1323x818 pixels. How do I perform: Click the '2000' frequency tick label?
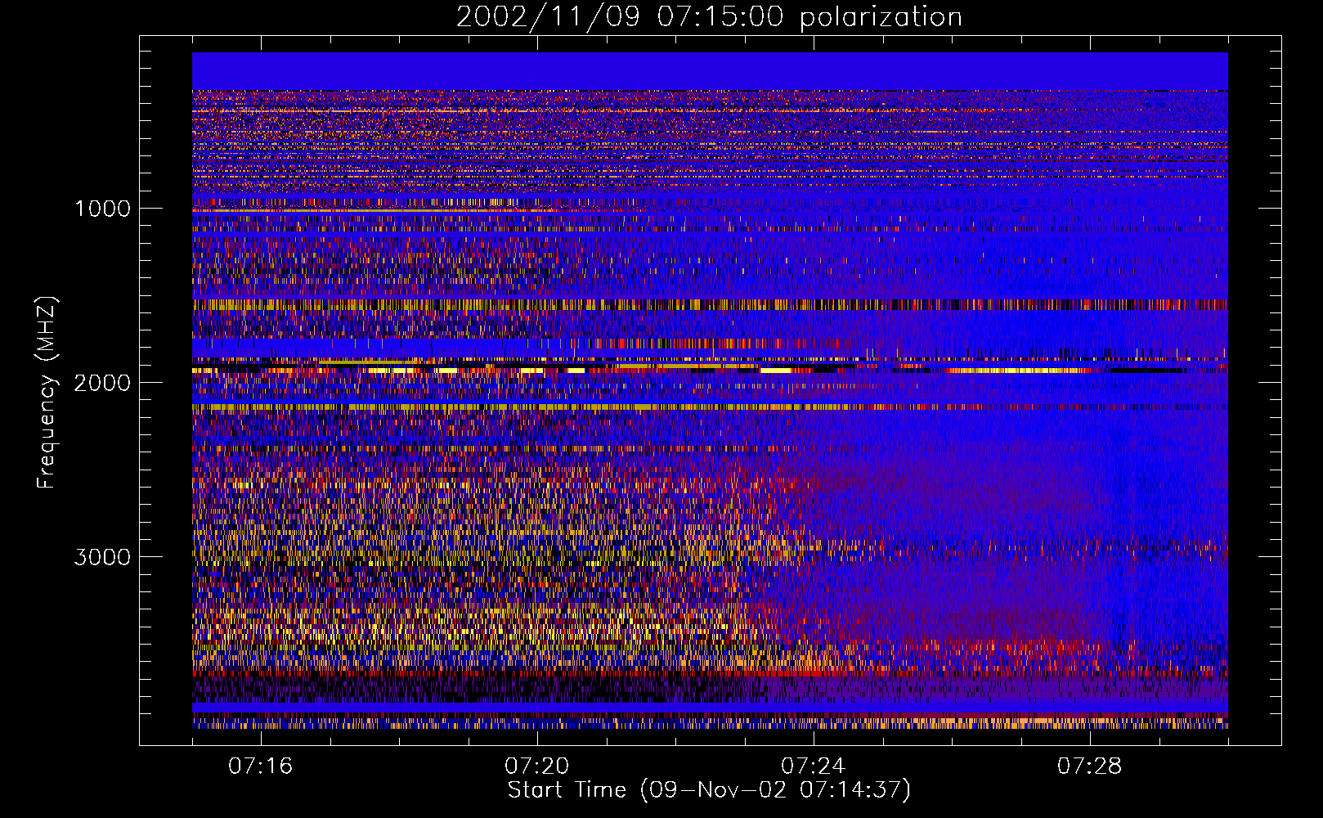(x=102, y=383)
